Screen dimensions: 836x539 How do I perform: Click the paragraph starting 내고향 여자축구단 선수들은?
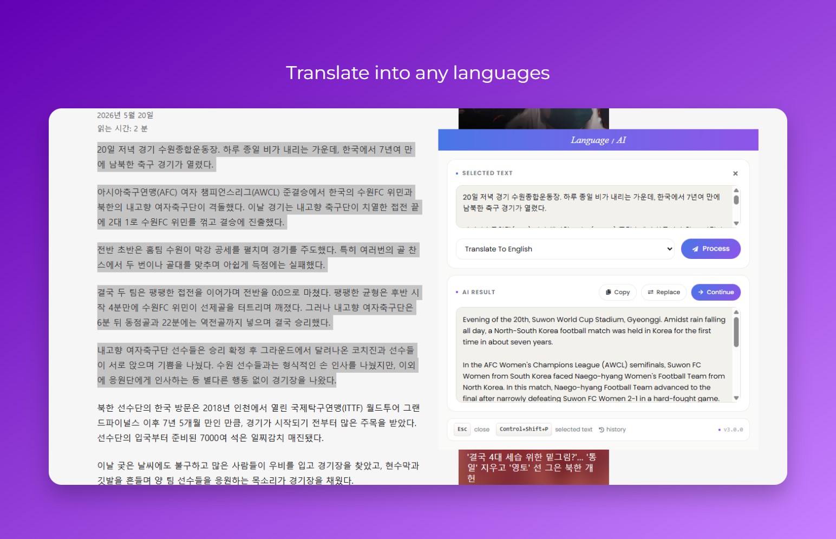point(257,365)
